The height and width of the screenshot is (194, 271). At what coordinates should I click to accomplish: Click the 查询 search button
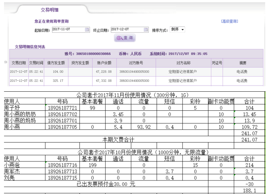(x=125, y=38)
